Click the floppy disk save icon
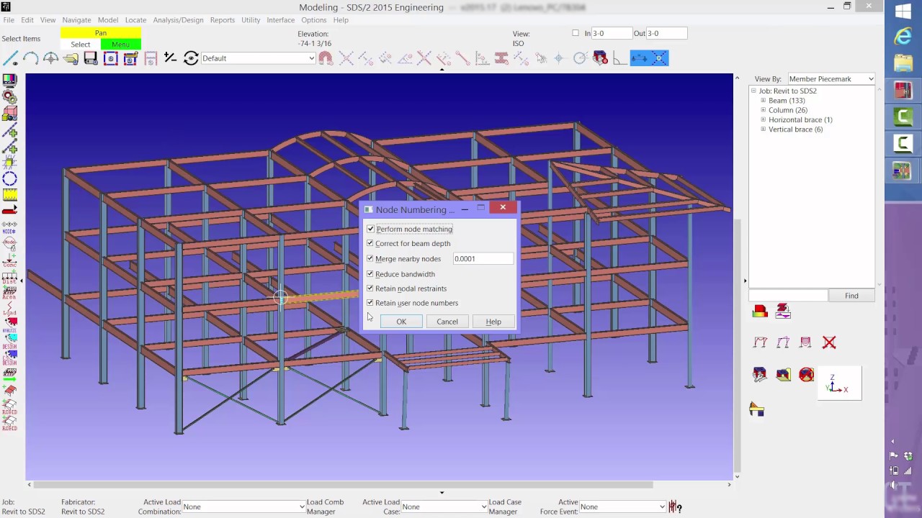922x518 pixels. coord(91,58)
